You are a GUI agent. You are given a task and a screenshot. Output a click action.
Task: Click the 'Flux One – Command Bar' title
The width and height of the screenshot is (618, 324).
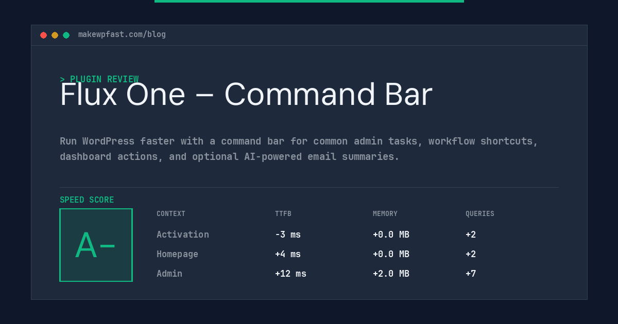[x=246, y=95]
